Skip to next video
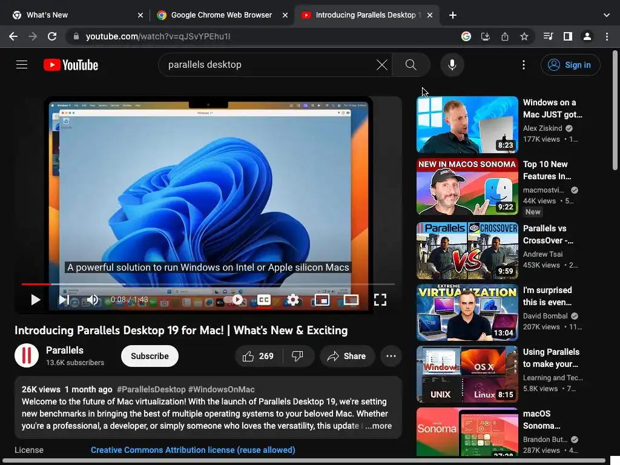Image resolution: width=620 pixels, height=465 pixels. click(64, 300)
